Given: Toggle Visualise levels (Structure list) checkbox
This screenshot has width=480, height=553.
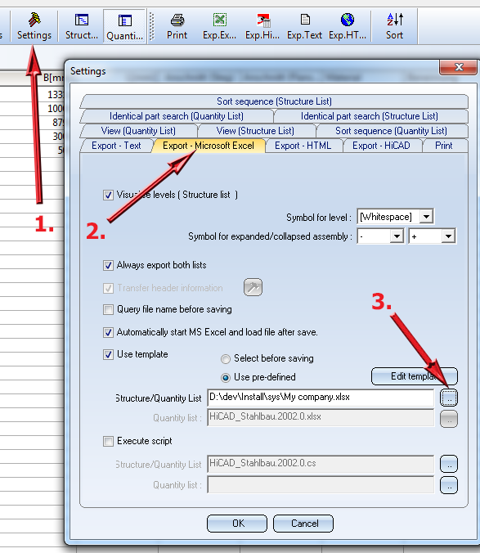Looking at the screenshot, I should [108, 195].
